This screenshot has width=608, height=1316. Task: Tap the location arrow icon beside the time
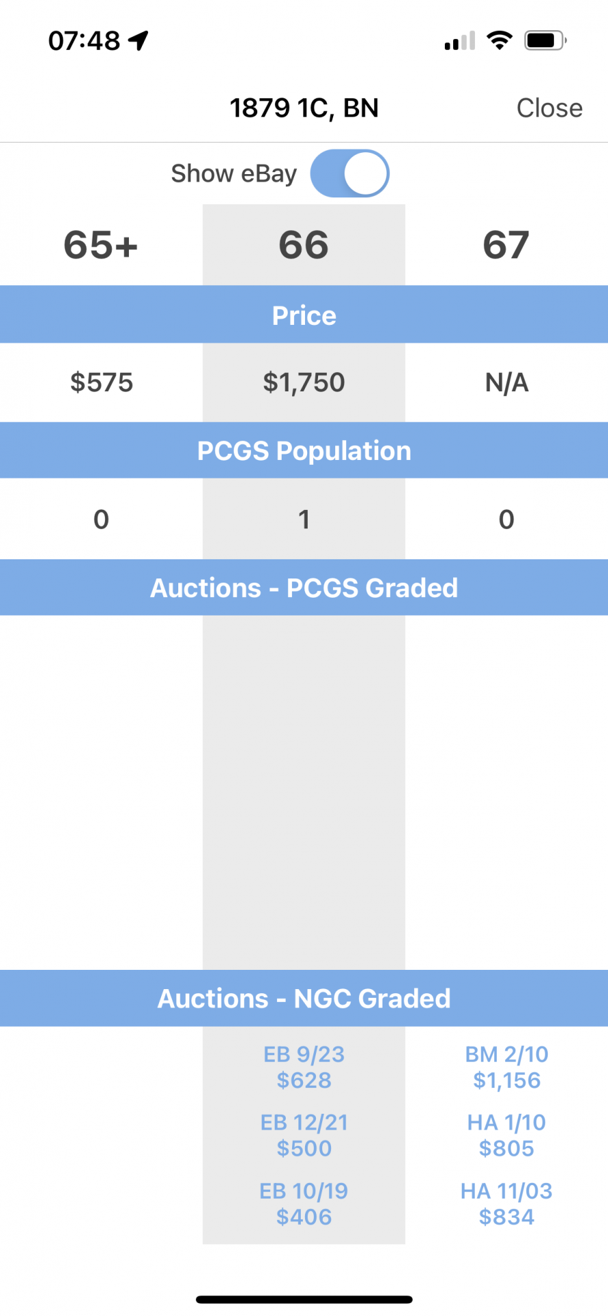pos(138,40)
